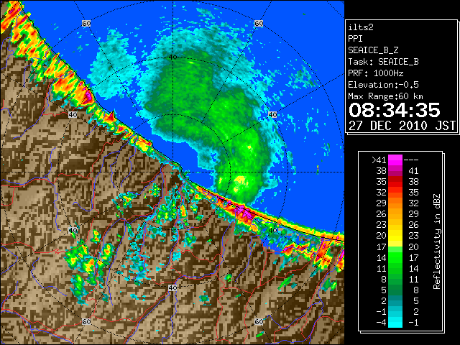Click the '60' range label at upper-left ring
Screen dimensions: 460x345
pos(86,23)
